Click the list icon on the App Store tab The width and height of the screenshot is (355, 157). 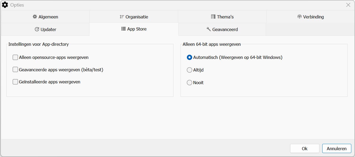point(123,29)
